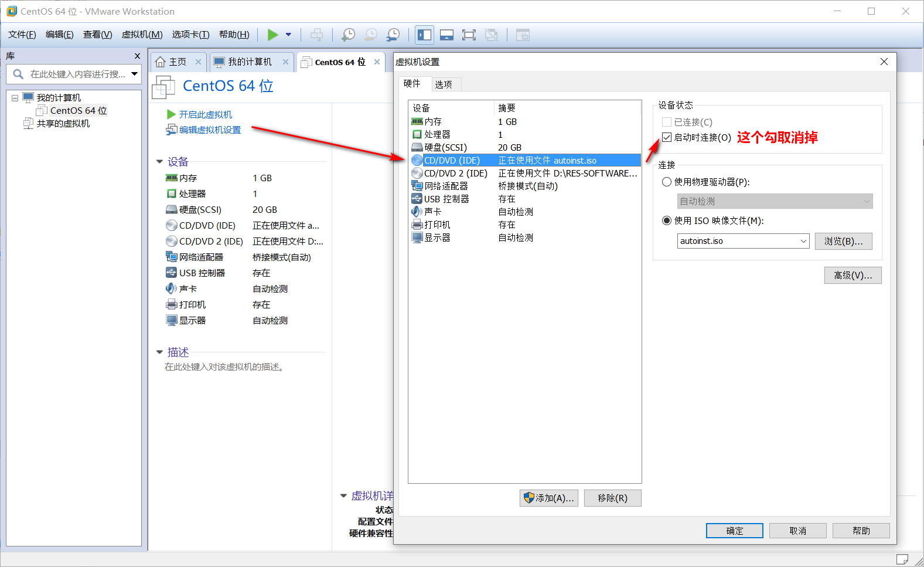Open the 选项卡(T) menu
Viewport: 924px width, 567px height.
[190, 35]
